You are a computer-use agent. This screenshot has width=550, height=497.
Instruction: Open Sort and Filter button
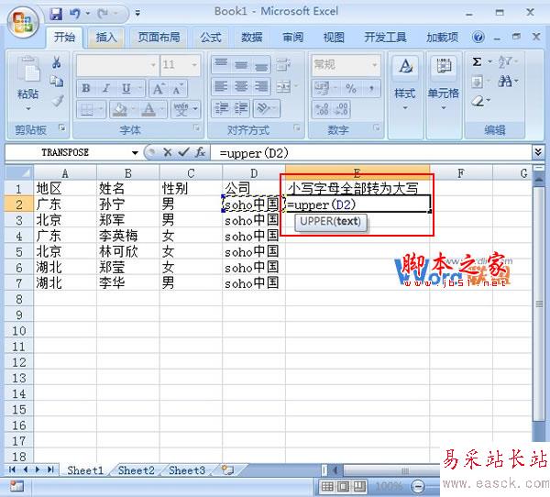click(x=505, y=61)
